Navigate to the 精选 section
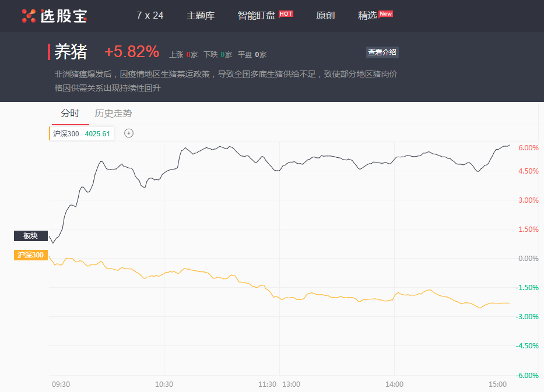The height and width of the screenshot is (392, 544). click(367, 16)
